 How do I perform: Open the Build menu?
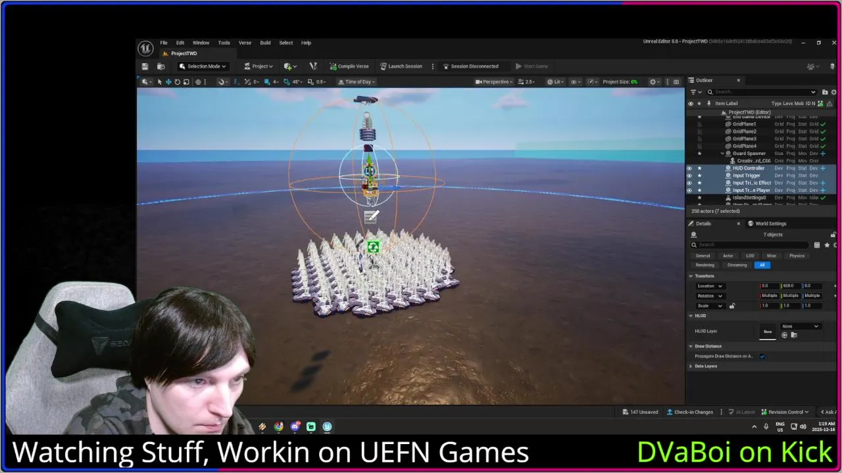pos(265,43)
